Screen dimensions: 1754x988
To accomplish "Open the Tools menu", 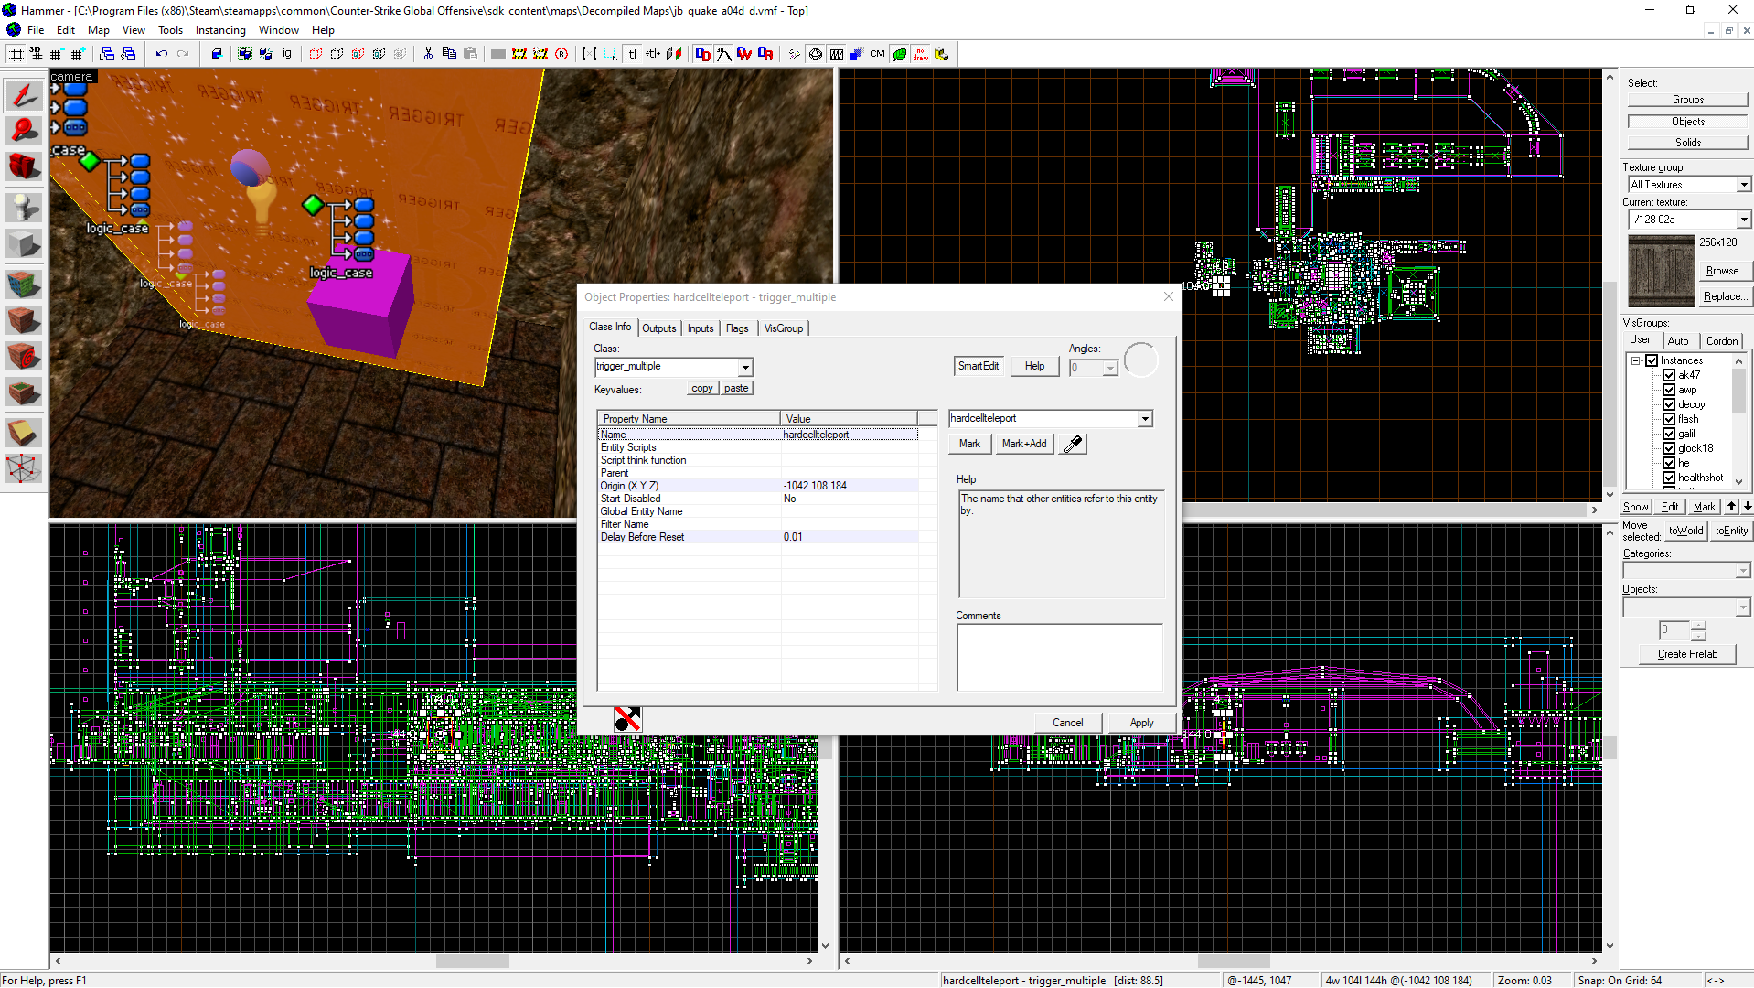I will [170, 30].
